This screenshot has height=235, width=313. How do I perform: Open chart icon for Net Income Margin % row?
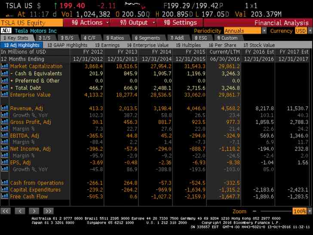pyautogui.click(x=4, y=155)
